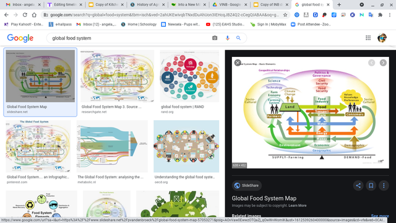Close the image preview panel
This screenshot has width=396, height=223.
coord(238,63)
